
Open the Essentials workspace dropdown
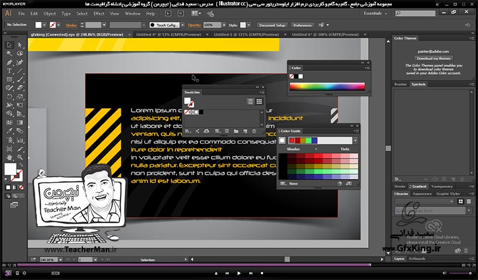[375, 13]
